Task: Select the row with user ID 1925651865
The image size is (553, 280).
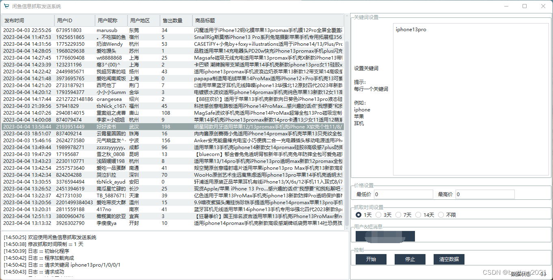Action: pyautogui.click(x=173, y=37)
